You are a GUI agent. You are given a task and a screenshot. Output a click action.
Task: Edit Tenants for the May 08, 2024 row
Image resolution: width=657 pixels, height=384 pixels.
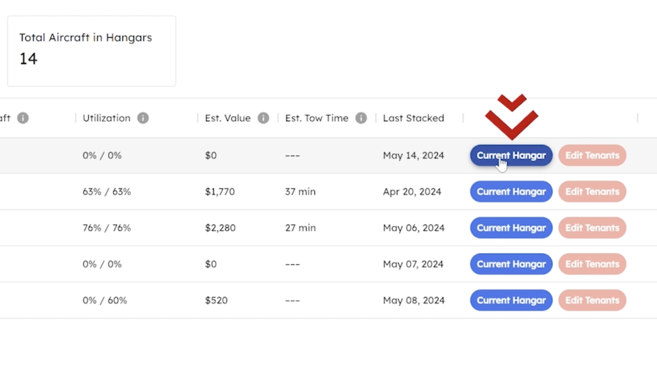592,300
